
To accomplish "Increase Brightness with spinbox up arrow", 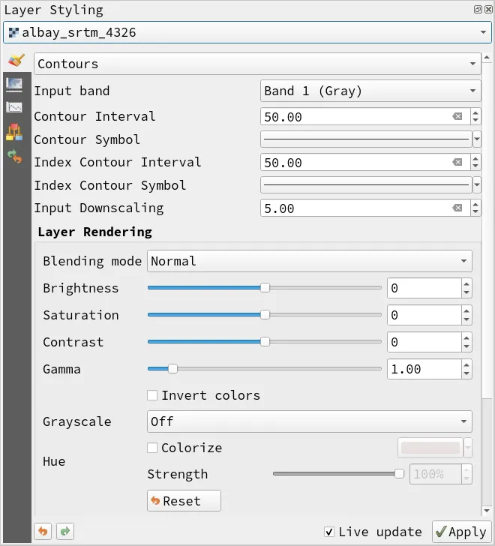I will (x=466, y=283).
